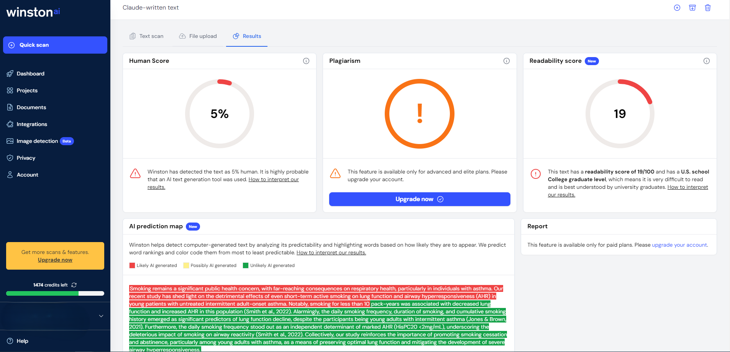Click the archive document icon in header
Screen dimensions: 730x352
[x=692, y=8]
